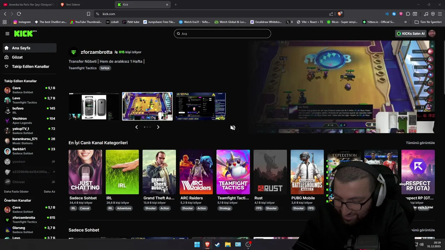445x250 pixels.
Task: Click the KICKs Satın Al button
Action: [411, 34]
